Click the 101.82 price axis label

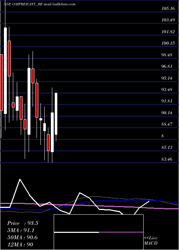click(x=168, y=32)
